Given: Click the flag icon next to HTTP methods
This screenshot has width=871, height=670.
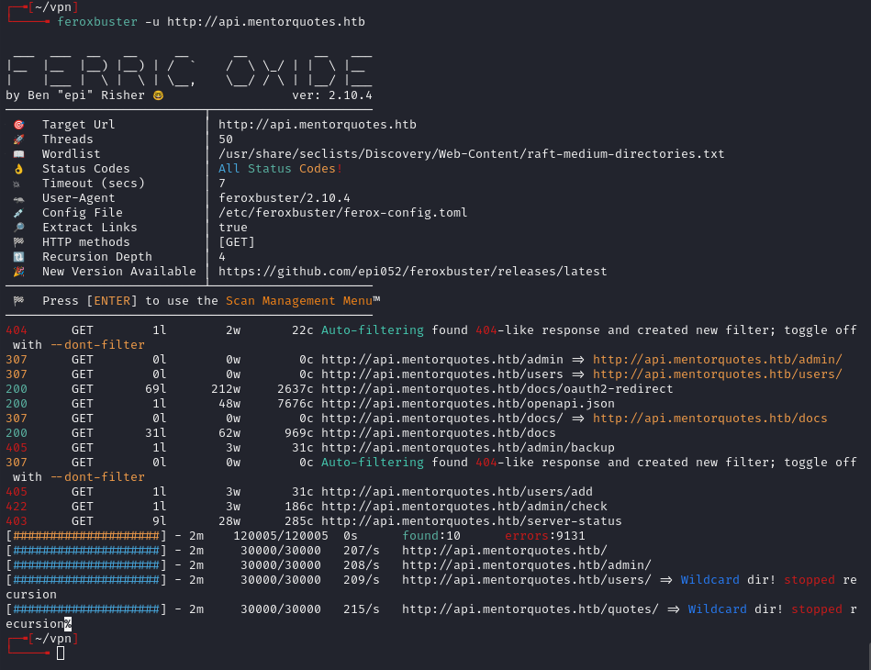Looking at the screenshot, I should 18,241.
